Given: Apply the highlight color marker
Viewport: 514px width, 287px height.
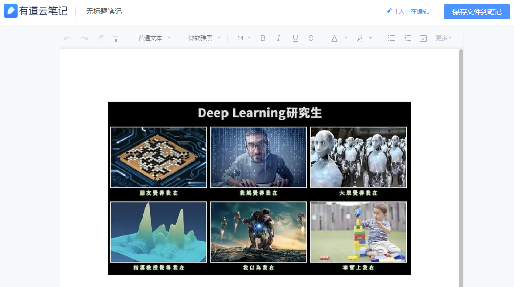Looking at the screenshot, I should 360,38.
